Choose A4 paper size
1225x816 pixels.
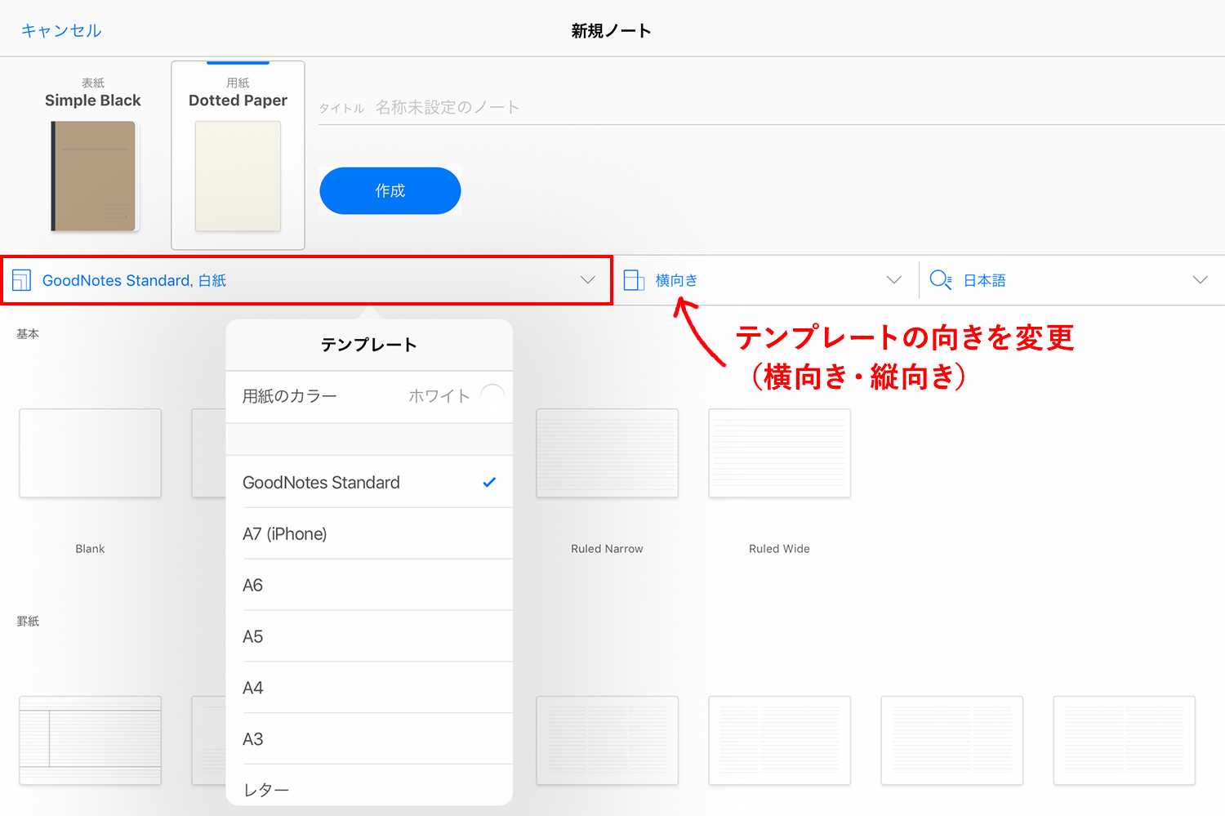369,688
